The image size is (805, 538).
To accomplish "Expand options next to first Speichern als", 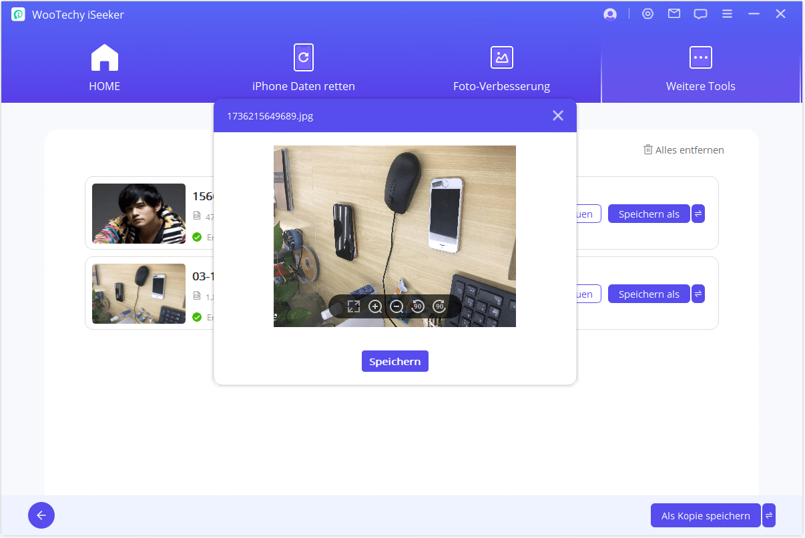I will [698, 214].
